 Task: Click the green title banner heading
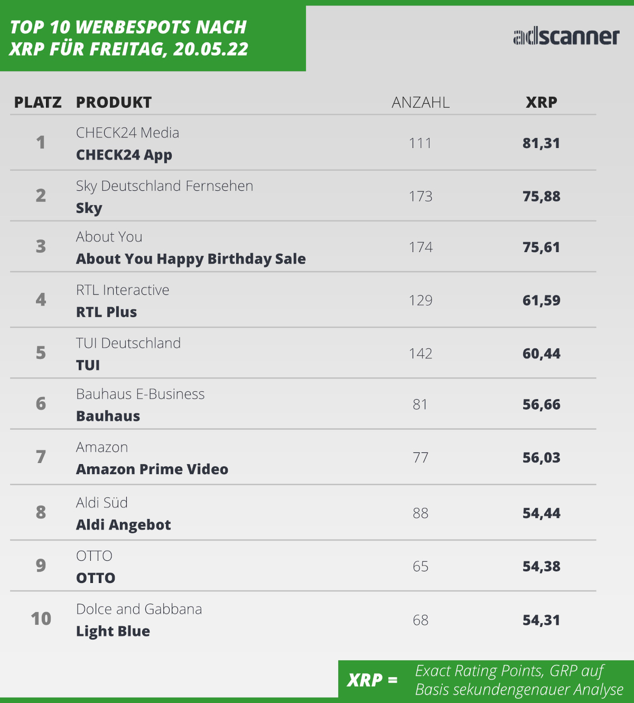129,38
